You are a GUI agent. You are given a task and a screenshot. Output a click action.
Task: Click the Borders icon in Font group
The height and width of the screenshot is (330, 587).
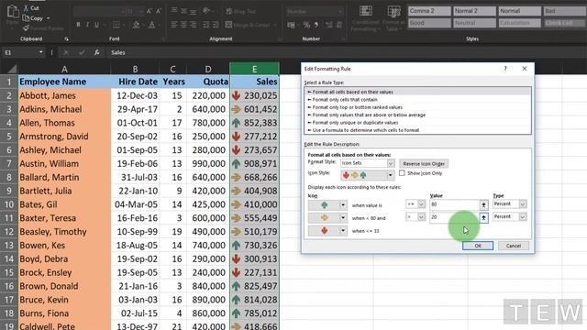[116, 25]
